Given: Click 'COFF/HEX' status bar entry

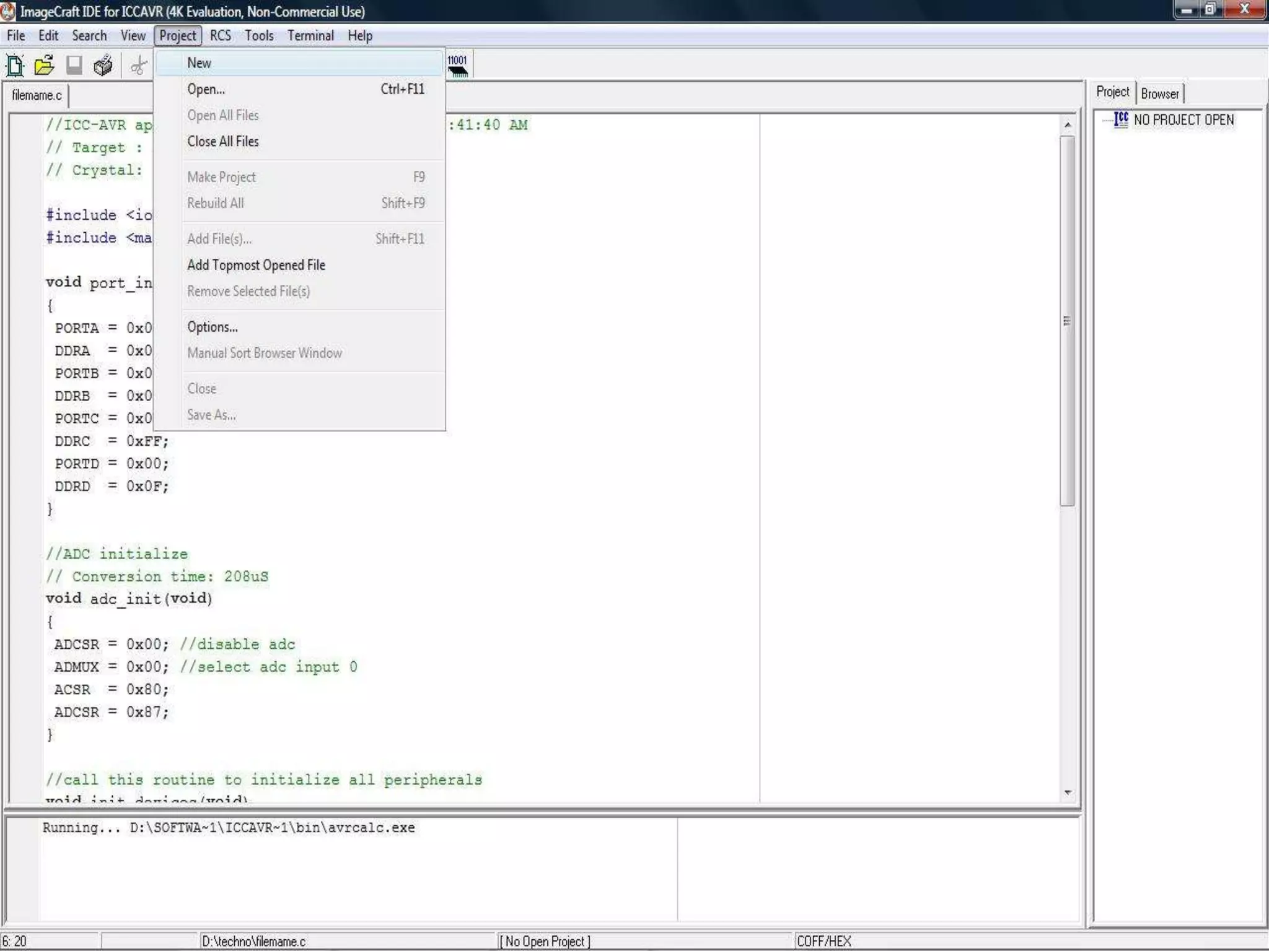Looking at the screenshot, I should tap(824, 942).
